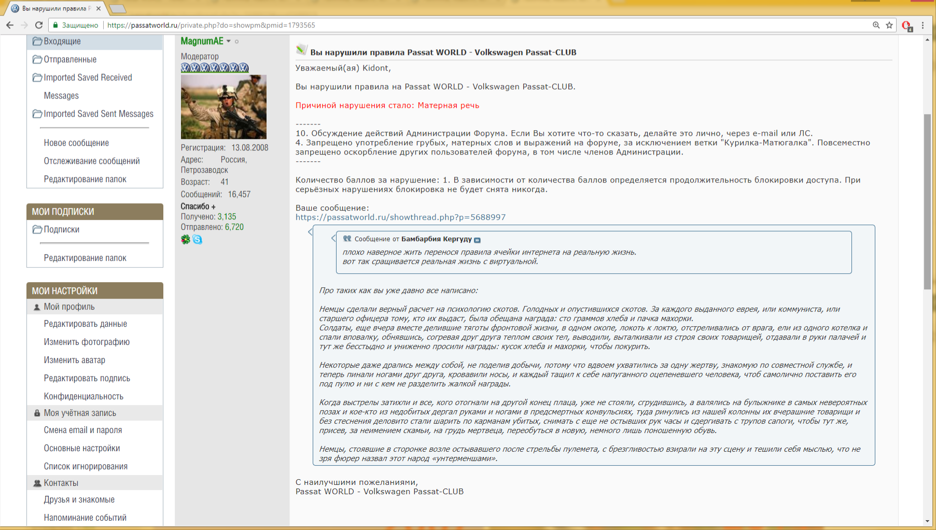This screenshot has width=936, height=530.
Task: Open the browser zoom indicator icon
Action: coord(876,25)
